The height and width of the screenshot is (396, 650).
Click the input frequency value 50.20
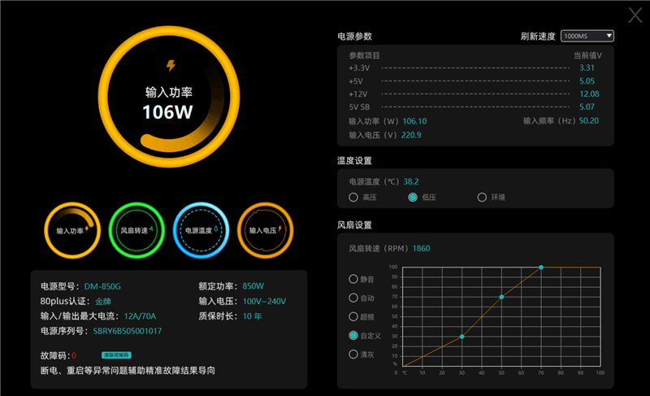point(588,120)
